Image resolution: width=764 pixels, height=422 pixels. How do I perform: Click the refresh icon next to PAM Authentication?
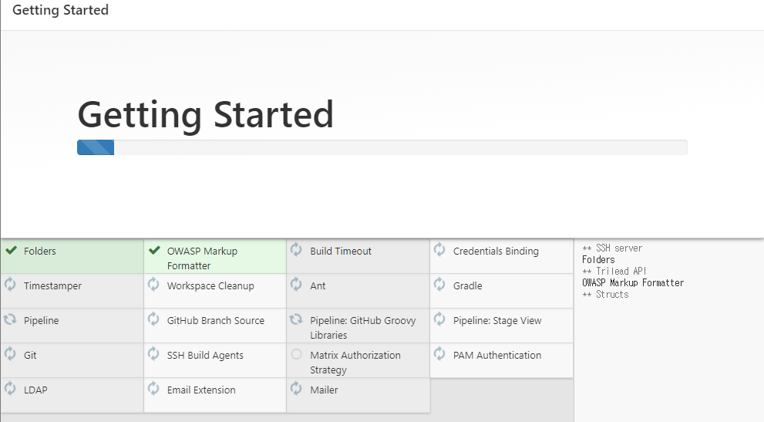[439, 353]
